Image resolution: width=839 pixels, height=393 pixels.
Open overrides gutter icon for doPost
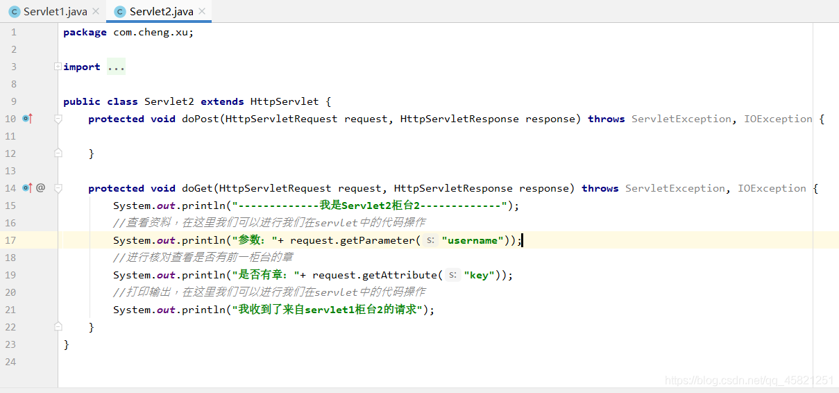pyautogui.click(x=28, y=119)
